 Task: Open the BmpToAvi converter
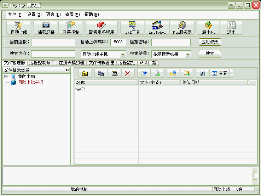click(157, 28)
